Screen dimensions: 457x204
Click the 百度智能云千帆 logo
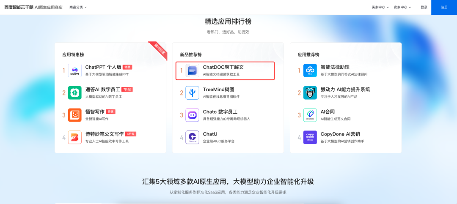[x=19, y=7]
